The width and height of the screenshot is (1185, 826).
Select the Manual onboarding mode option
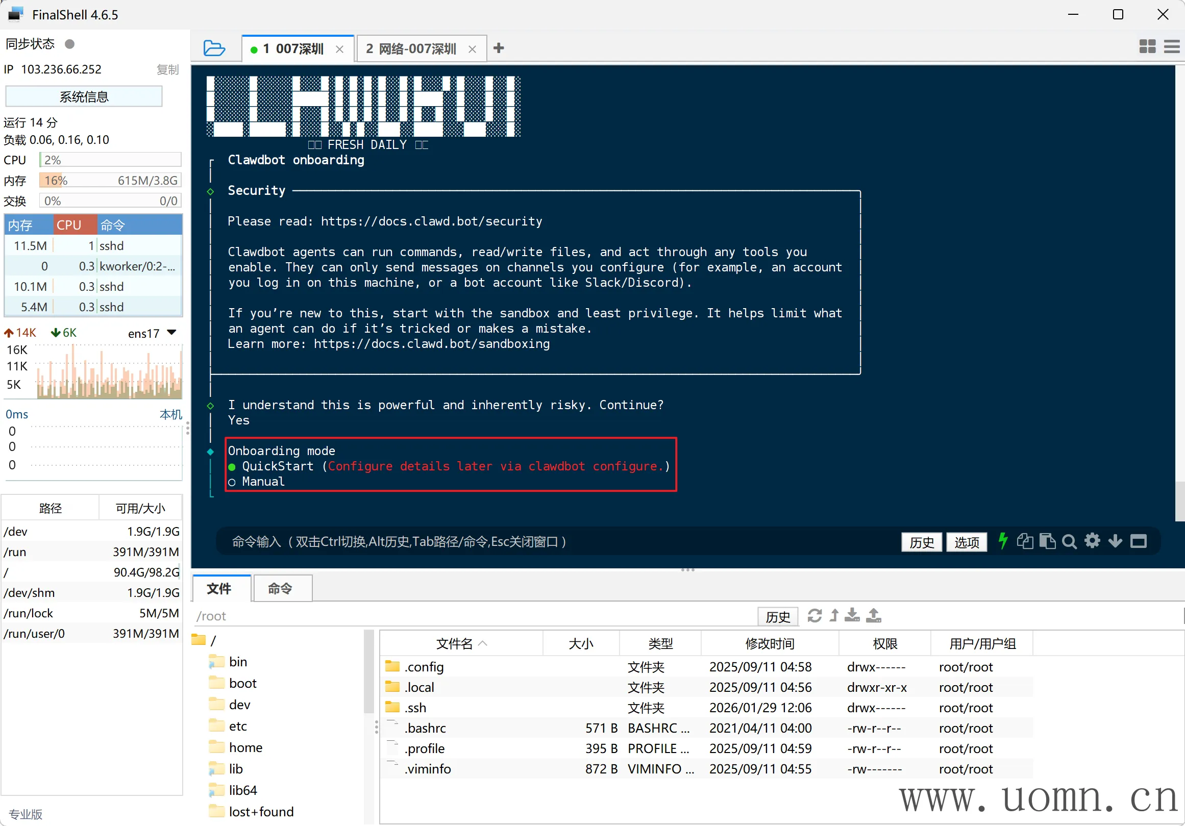[x=263, y=481]
